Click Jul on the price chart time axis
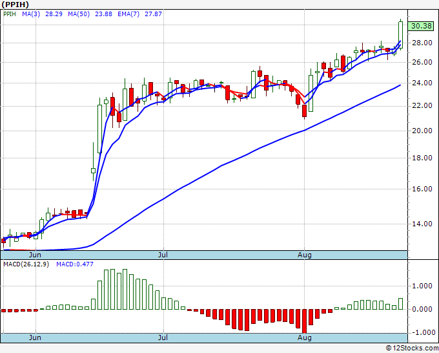This screenshot has width=439, height=353. point(163,255)
